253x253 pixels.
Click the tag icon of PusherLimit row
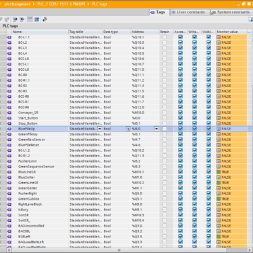(9, 161)
